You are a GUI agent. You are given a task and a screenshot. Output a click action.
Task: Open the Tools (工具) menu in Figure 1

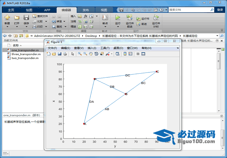coord(105,48)
